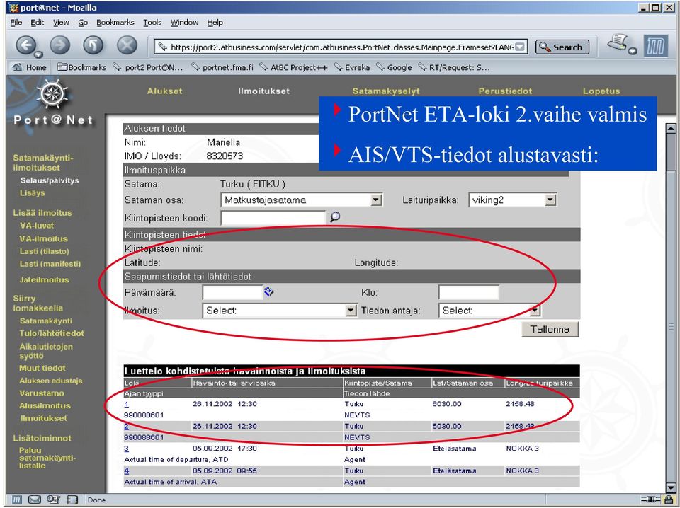Switch to the Alukset tab
The height and width of the screenshot is (508, 680).
coord(165,91)
